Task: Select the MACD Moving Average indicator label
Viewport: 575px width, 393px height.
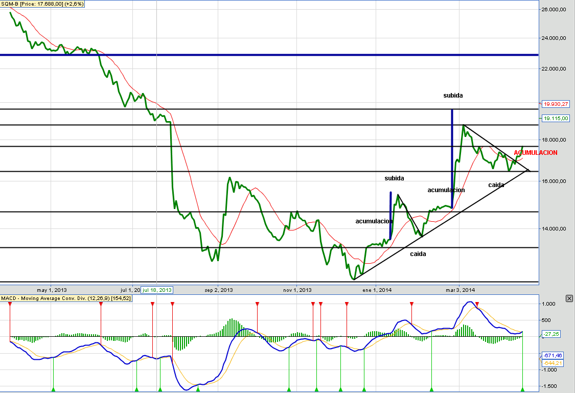Action: tap(66, 298)
